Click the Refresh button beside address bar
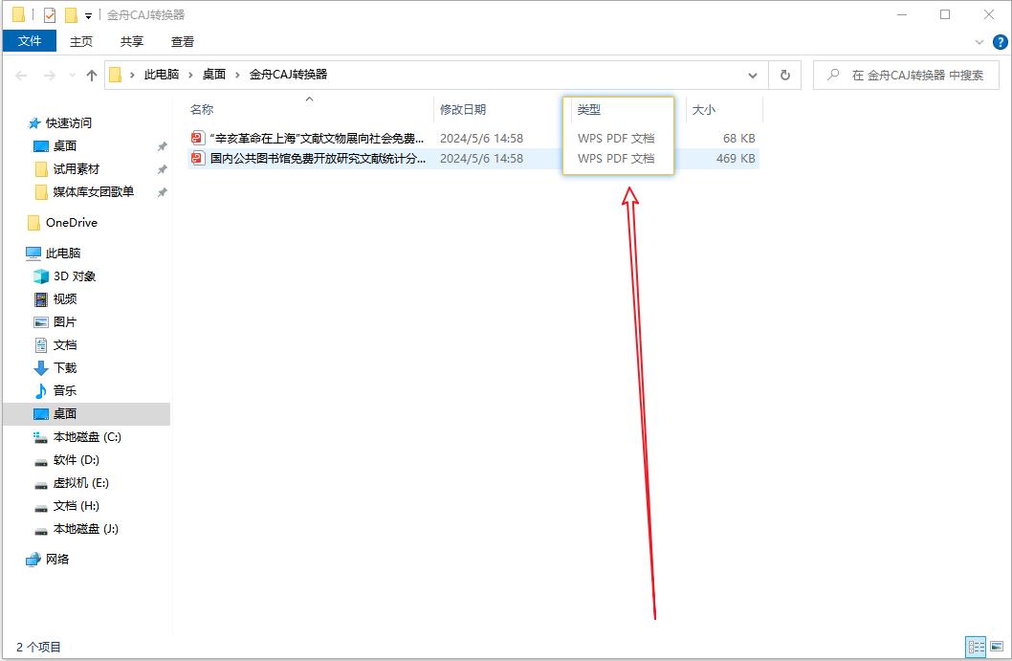The image size is (1012, 661). click(x=785, y=75)
